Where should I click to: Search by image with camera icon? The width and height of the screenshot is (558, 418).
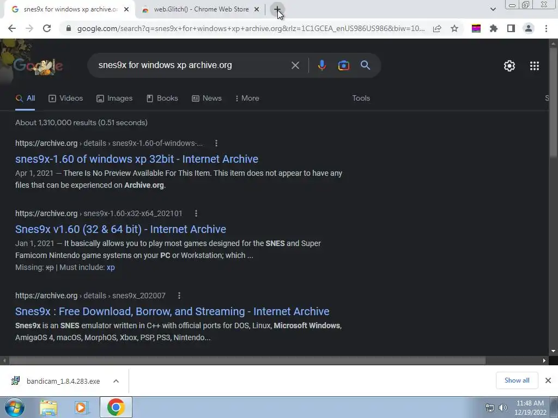(343, 65)
